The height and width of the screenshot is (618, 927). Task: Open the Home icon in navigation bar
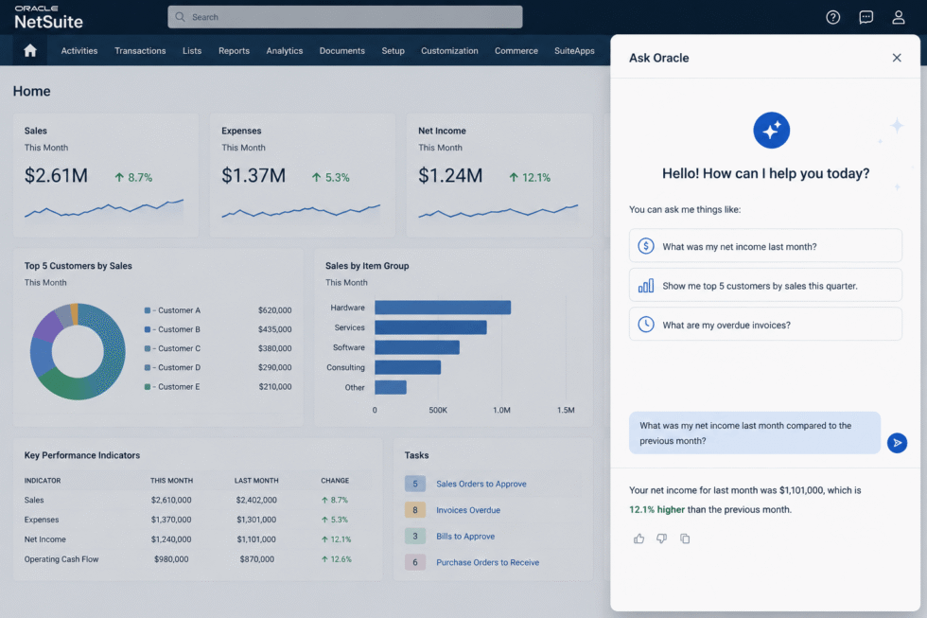[30, 50]
